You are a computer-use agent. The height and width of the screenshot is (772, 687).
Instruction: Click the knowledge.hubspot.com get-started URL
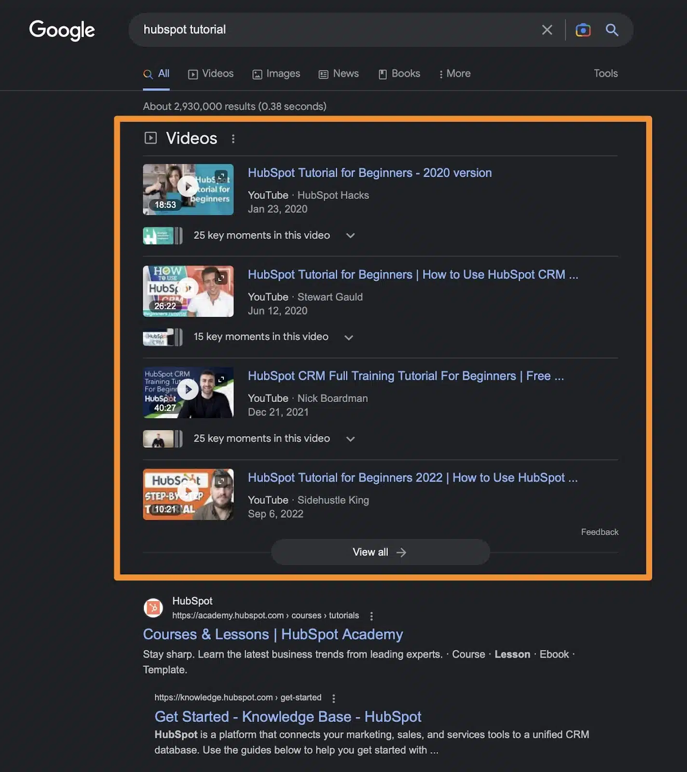coord(238,698)
